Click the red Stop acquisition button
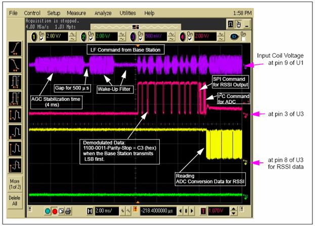This screenshot has height=226, width=315. pyautogui.click(x=55, y=211)
